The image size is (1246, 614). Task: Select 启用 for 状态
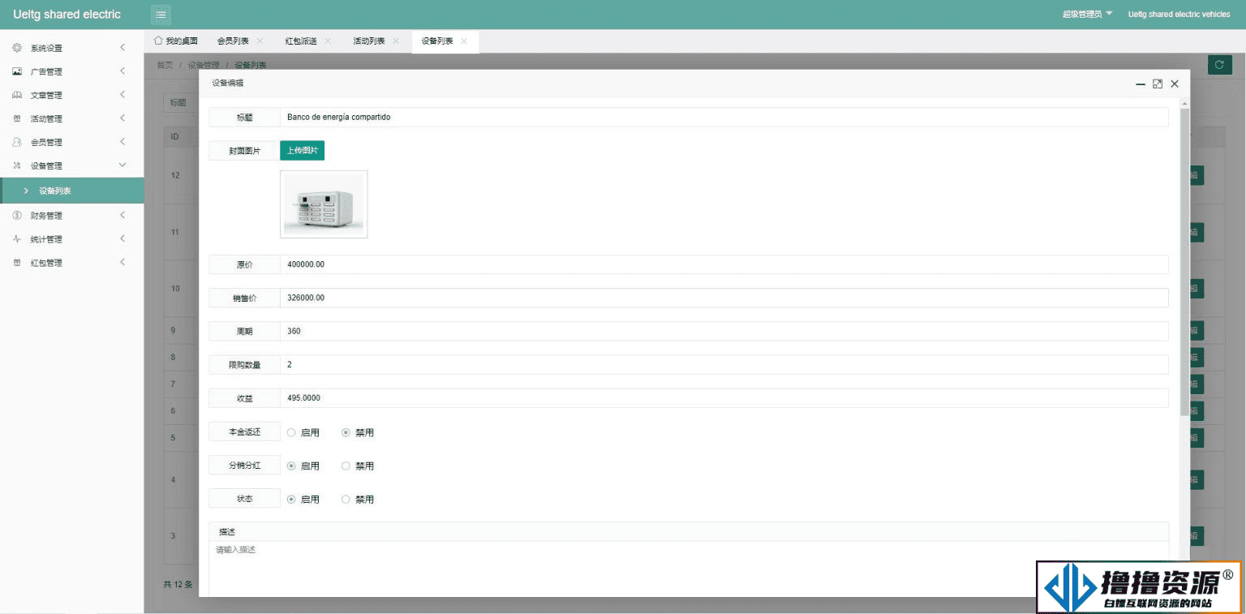pyautogui.click(x=303, y=499)
